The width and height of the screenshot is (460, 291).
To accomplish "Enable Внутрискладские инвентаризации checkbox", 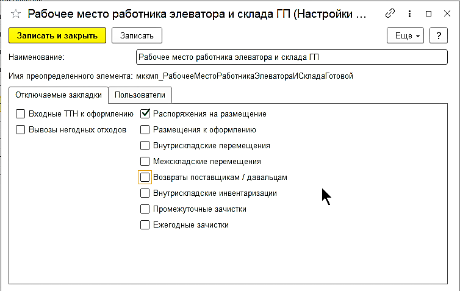I will (x=145, y=193).
